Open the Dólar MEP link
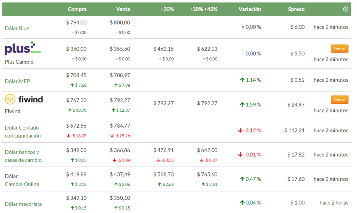This screenshot has height=213, width=357. 17,81
